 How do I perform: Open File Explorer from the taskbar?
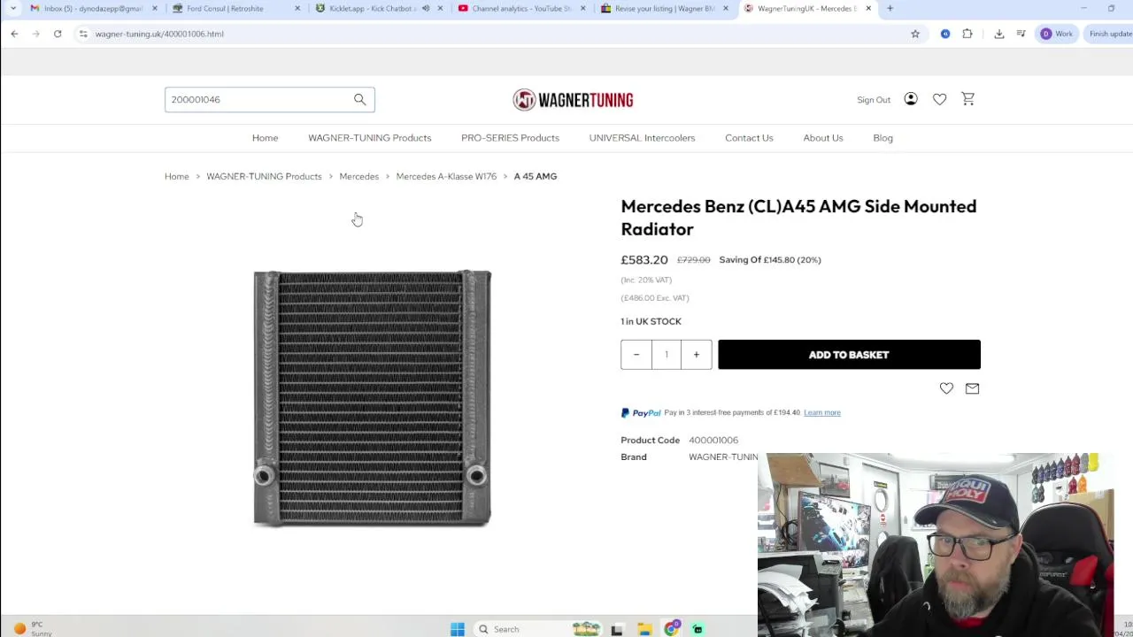(644, 629)
